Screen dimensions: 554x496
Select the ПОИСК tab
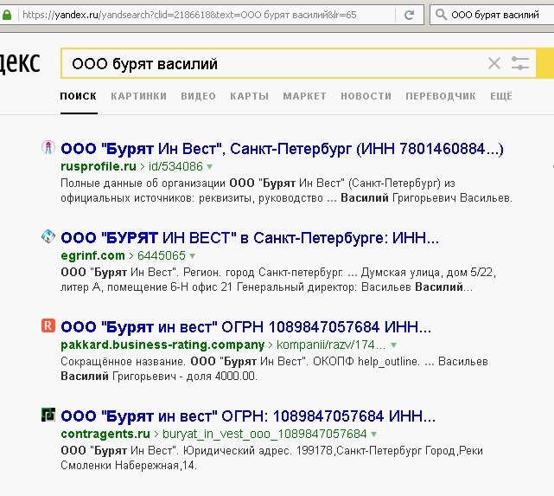click(79, 96)
